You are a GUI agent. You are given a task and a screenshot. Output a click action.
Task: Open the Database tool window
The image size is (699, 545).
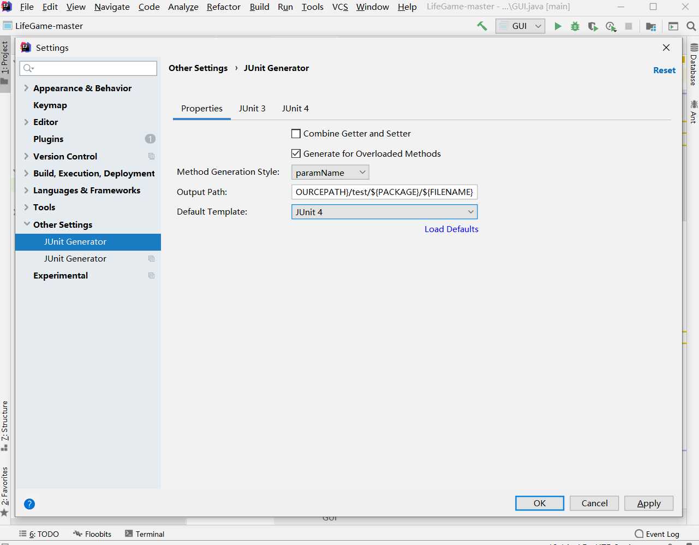(x=694, y=64)
